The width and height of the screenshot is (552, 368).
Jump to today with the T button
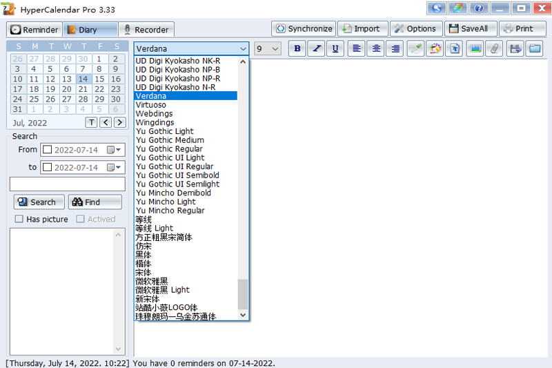click(91, 122)
